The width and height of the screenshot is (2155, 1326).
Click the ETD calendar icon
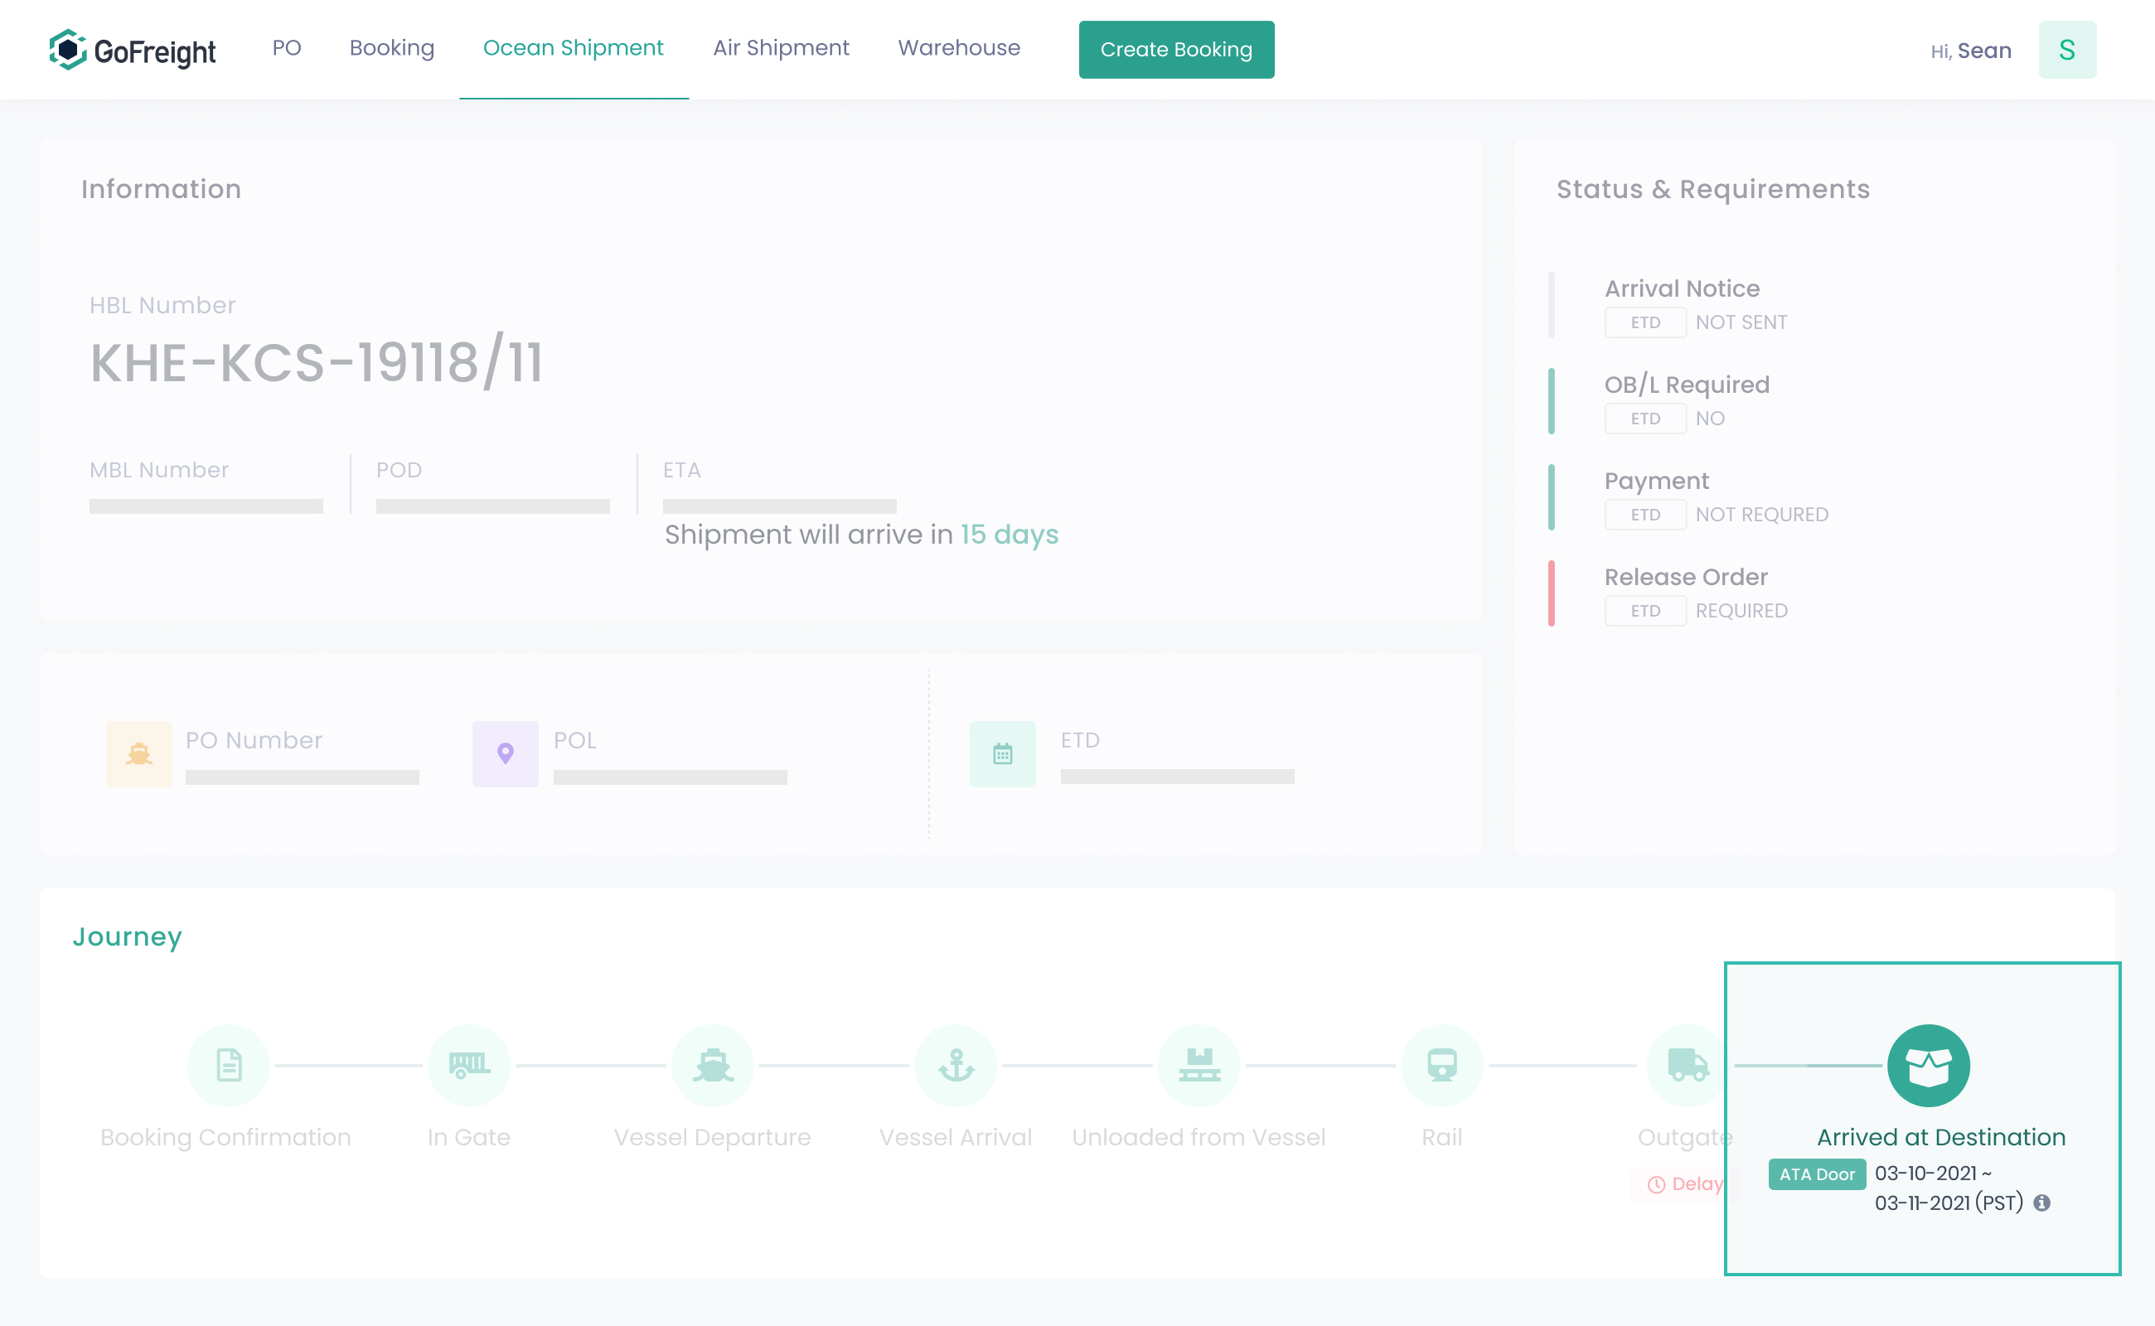[1003, 753]
